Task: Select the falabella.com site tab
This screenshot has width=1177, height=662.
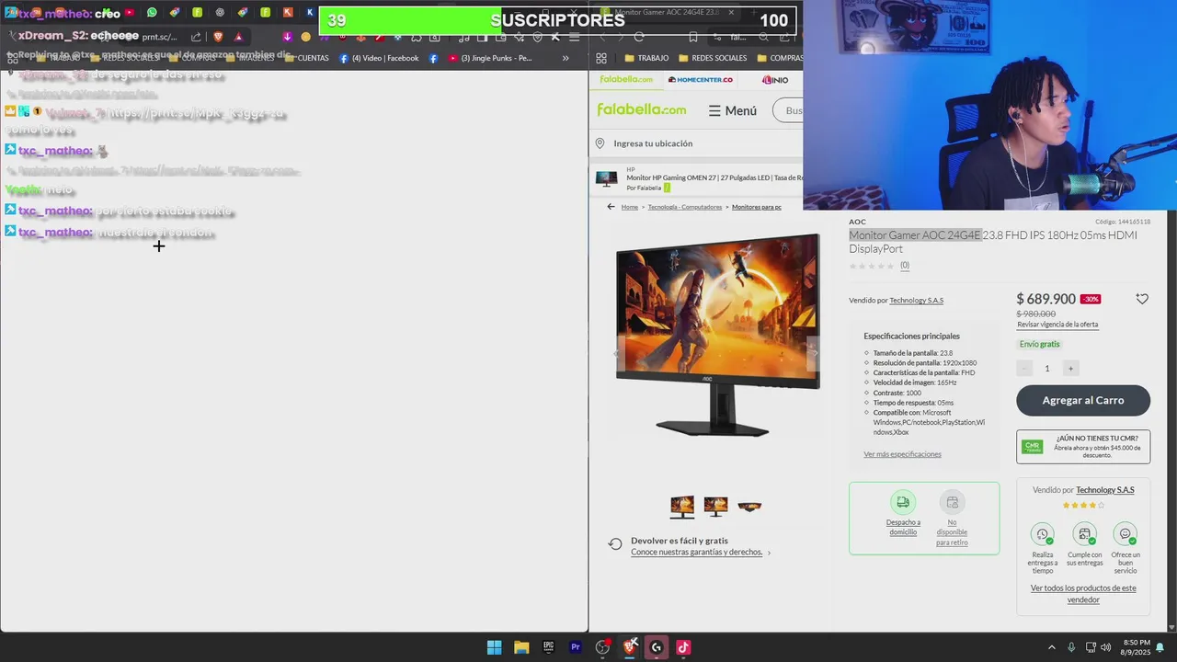Action: click(x=626, y=80)
